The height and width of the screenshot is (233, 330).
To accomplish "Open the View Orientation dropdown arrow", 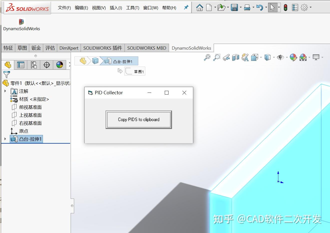I will 261,57.
